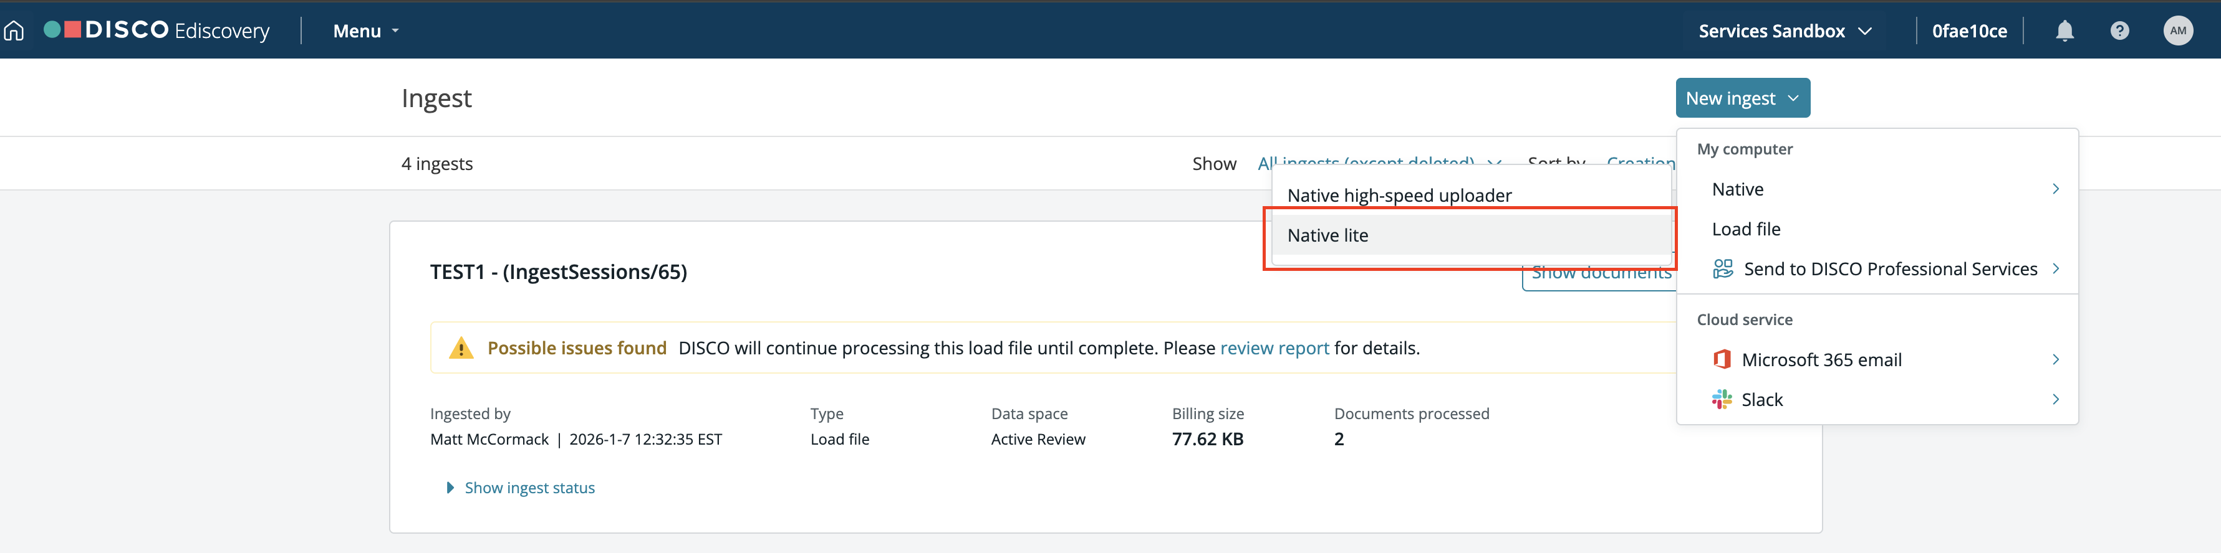Click the DISCO Professional Services people icon
2221x553 pixels.
tap(1723, 269)
